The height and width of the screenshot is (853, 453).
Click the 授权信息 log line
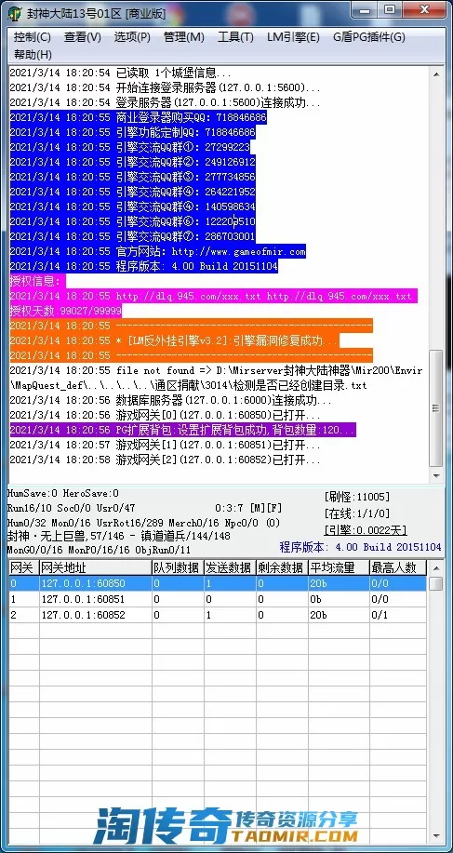click(37, 281)
